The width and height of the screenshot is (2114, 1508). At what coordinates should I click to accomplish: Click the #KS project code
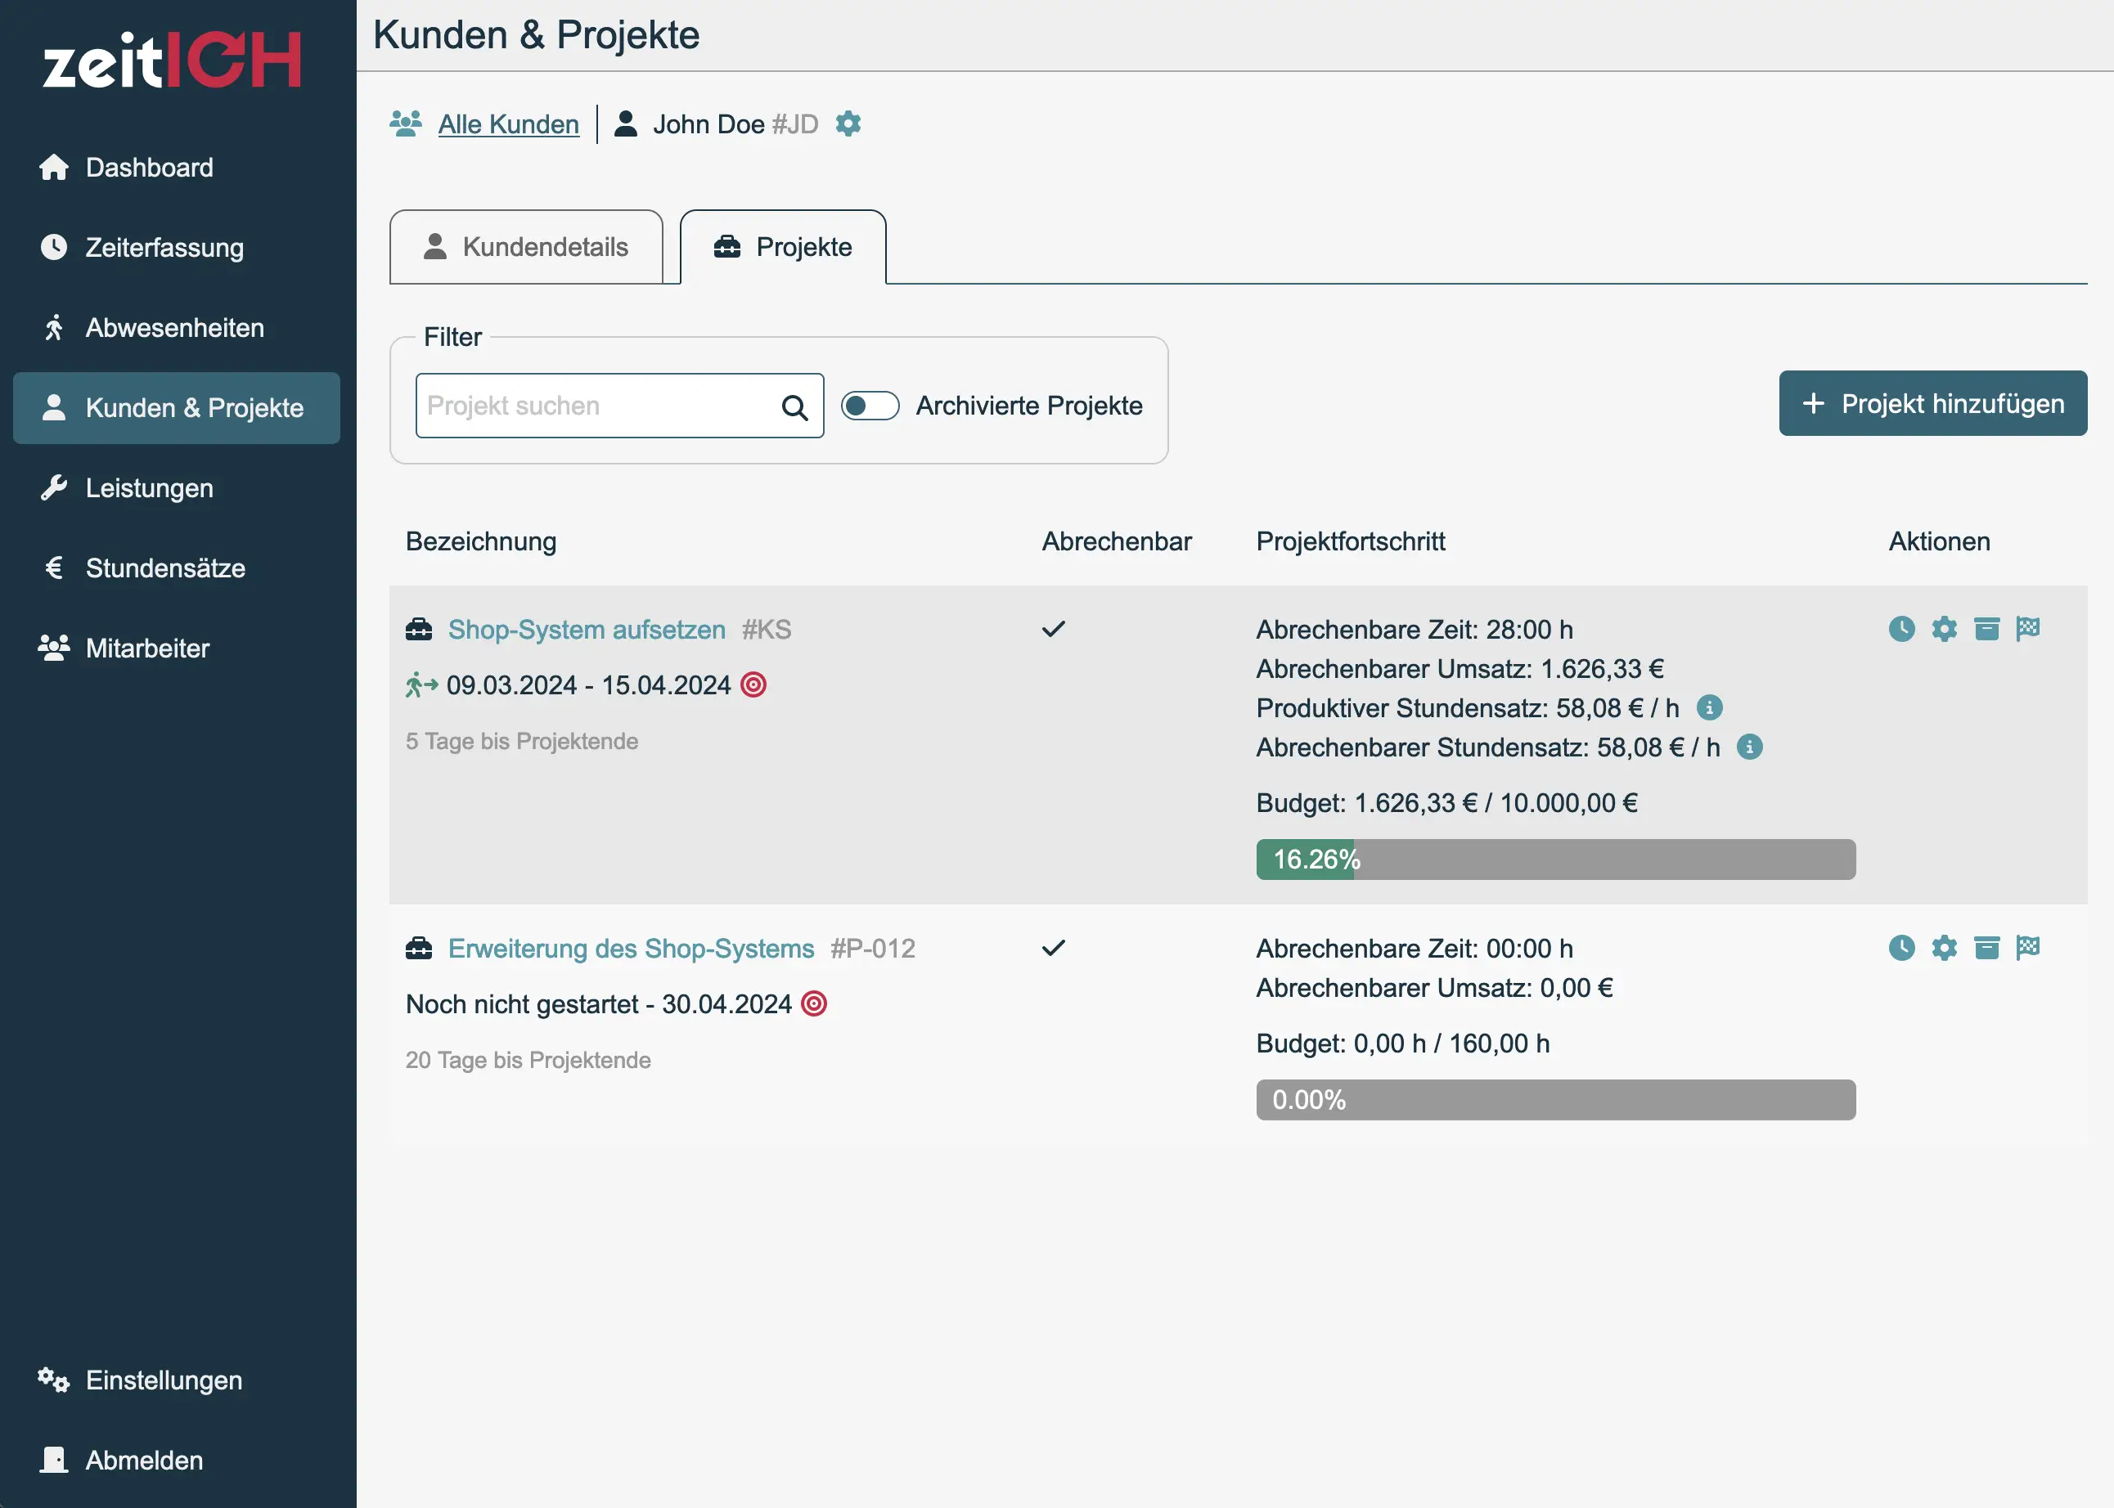[x=767, y=630]
